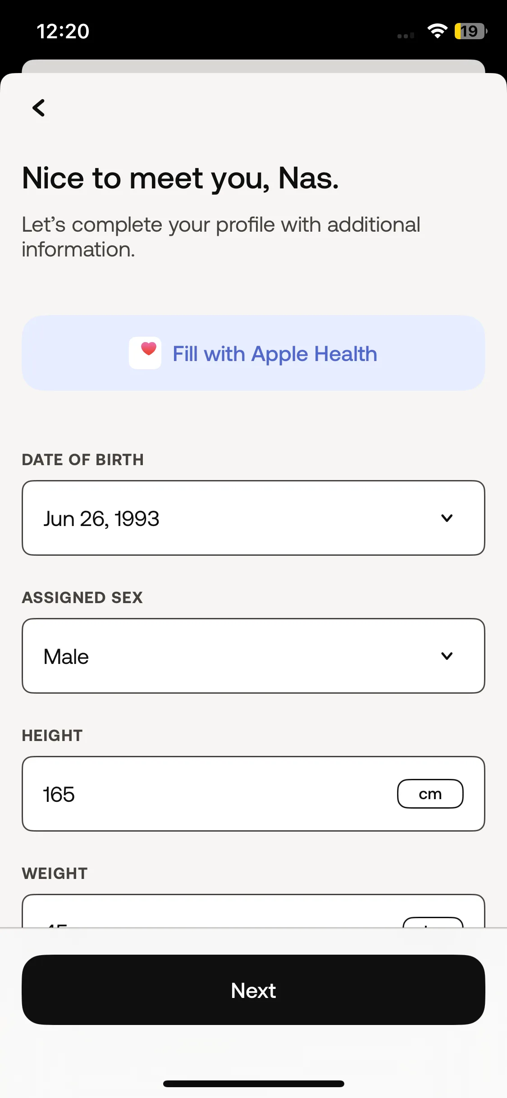Tap the home indicator bar

click(x=253, y=1084)
